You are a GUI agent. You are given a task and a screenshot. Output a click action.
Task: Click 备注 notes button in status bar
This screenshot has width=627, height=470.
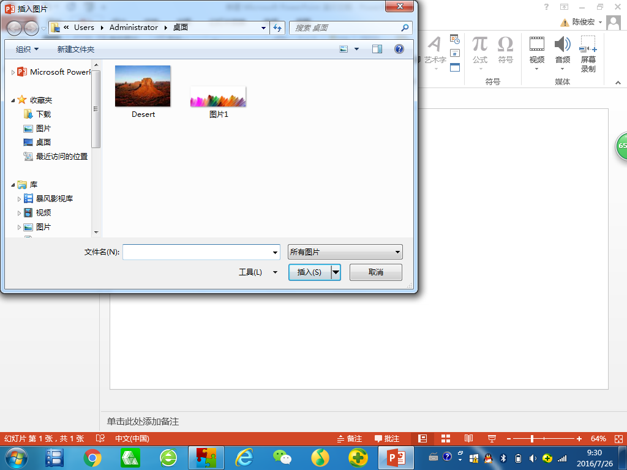click(349, 438)
